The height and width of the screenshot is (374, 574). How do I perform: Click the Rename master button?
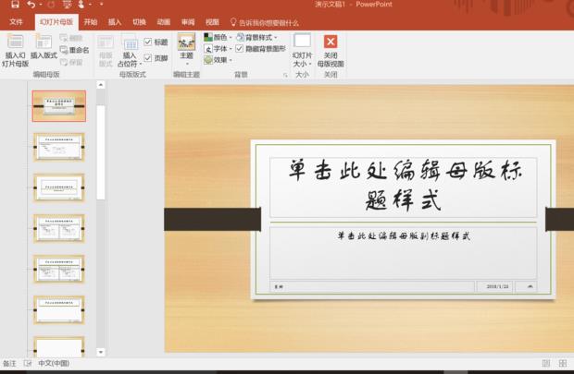coord(74,50)
